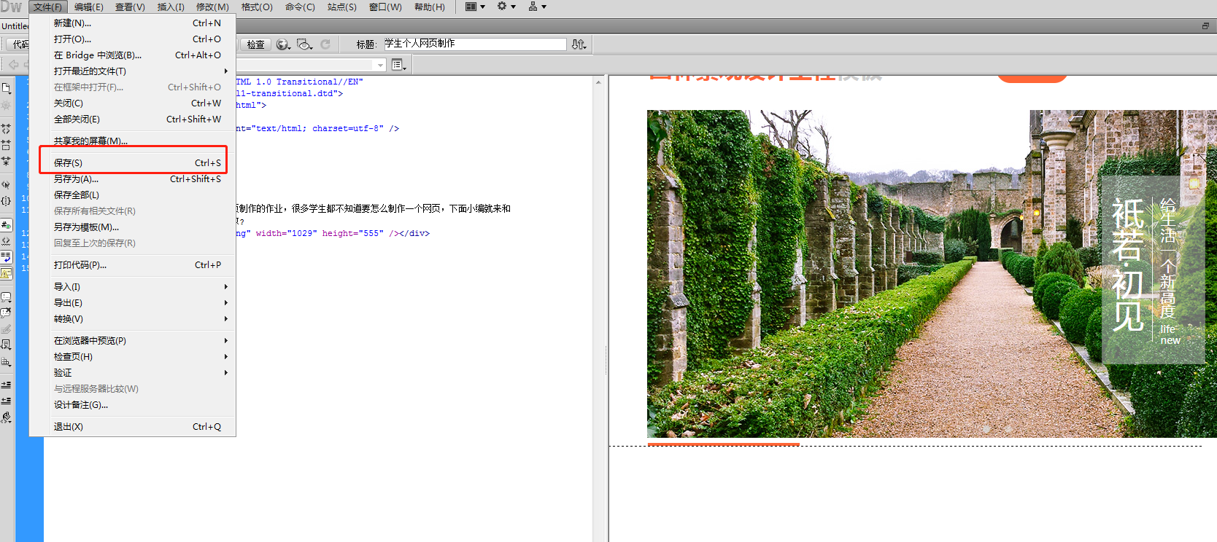
Task: Click the outdent code icon
Action: pos(6,401)
